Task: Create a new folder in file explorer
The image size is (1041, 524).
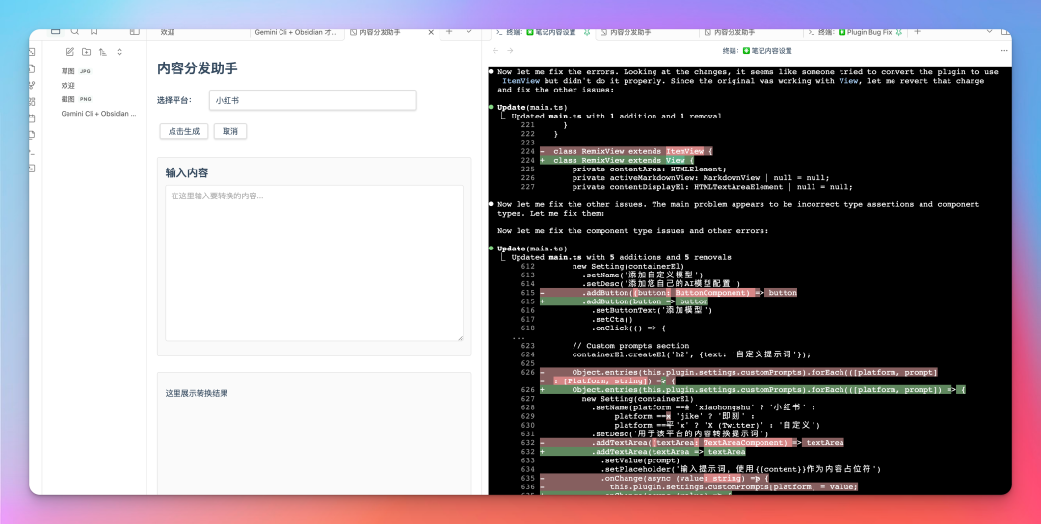Action: pyautogui.click(x=87, y=52)
